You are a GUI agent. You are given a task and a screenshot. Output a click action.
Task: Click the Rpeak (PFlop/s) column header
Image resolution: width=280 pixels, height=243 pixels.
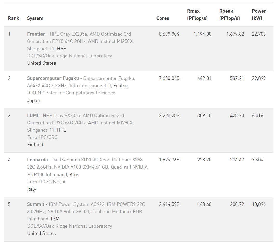(229, 14)
